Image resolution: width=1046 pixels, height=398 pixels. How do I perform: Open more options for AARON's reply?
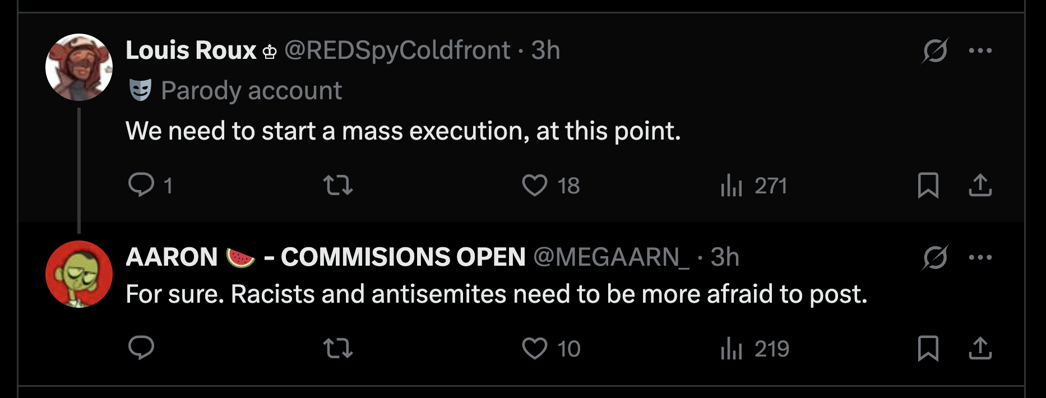980,258
